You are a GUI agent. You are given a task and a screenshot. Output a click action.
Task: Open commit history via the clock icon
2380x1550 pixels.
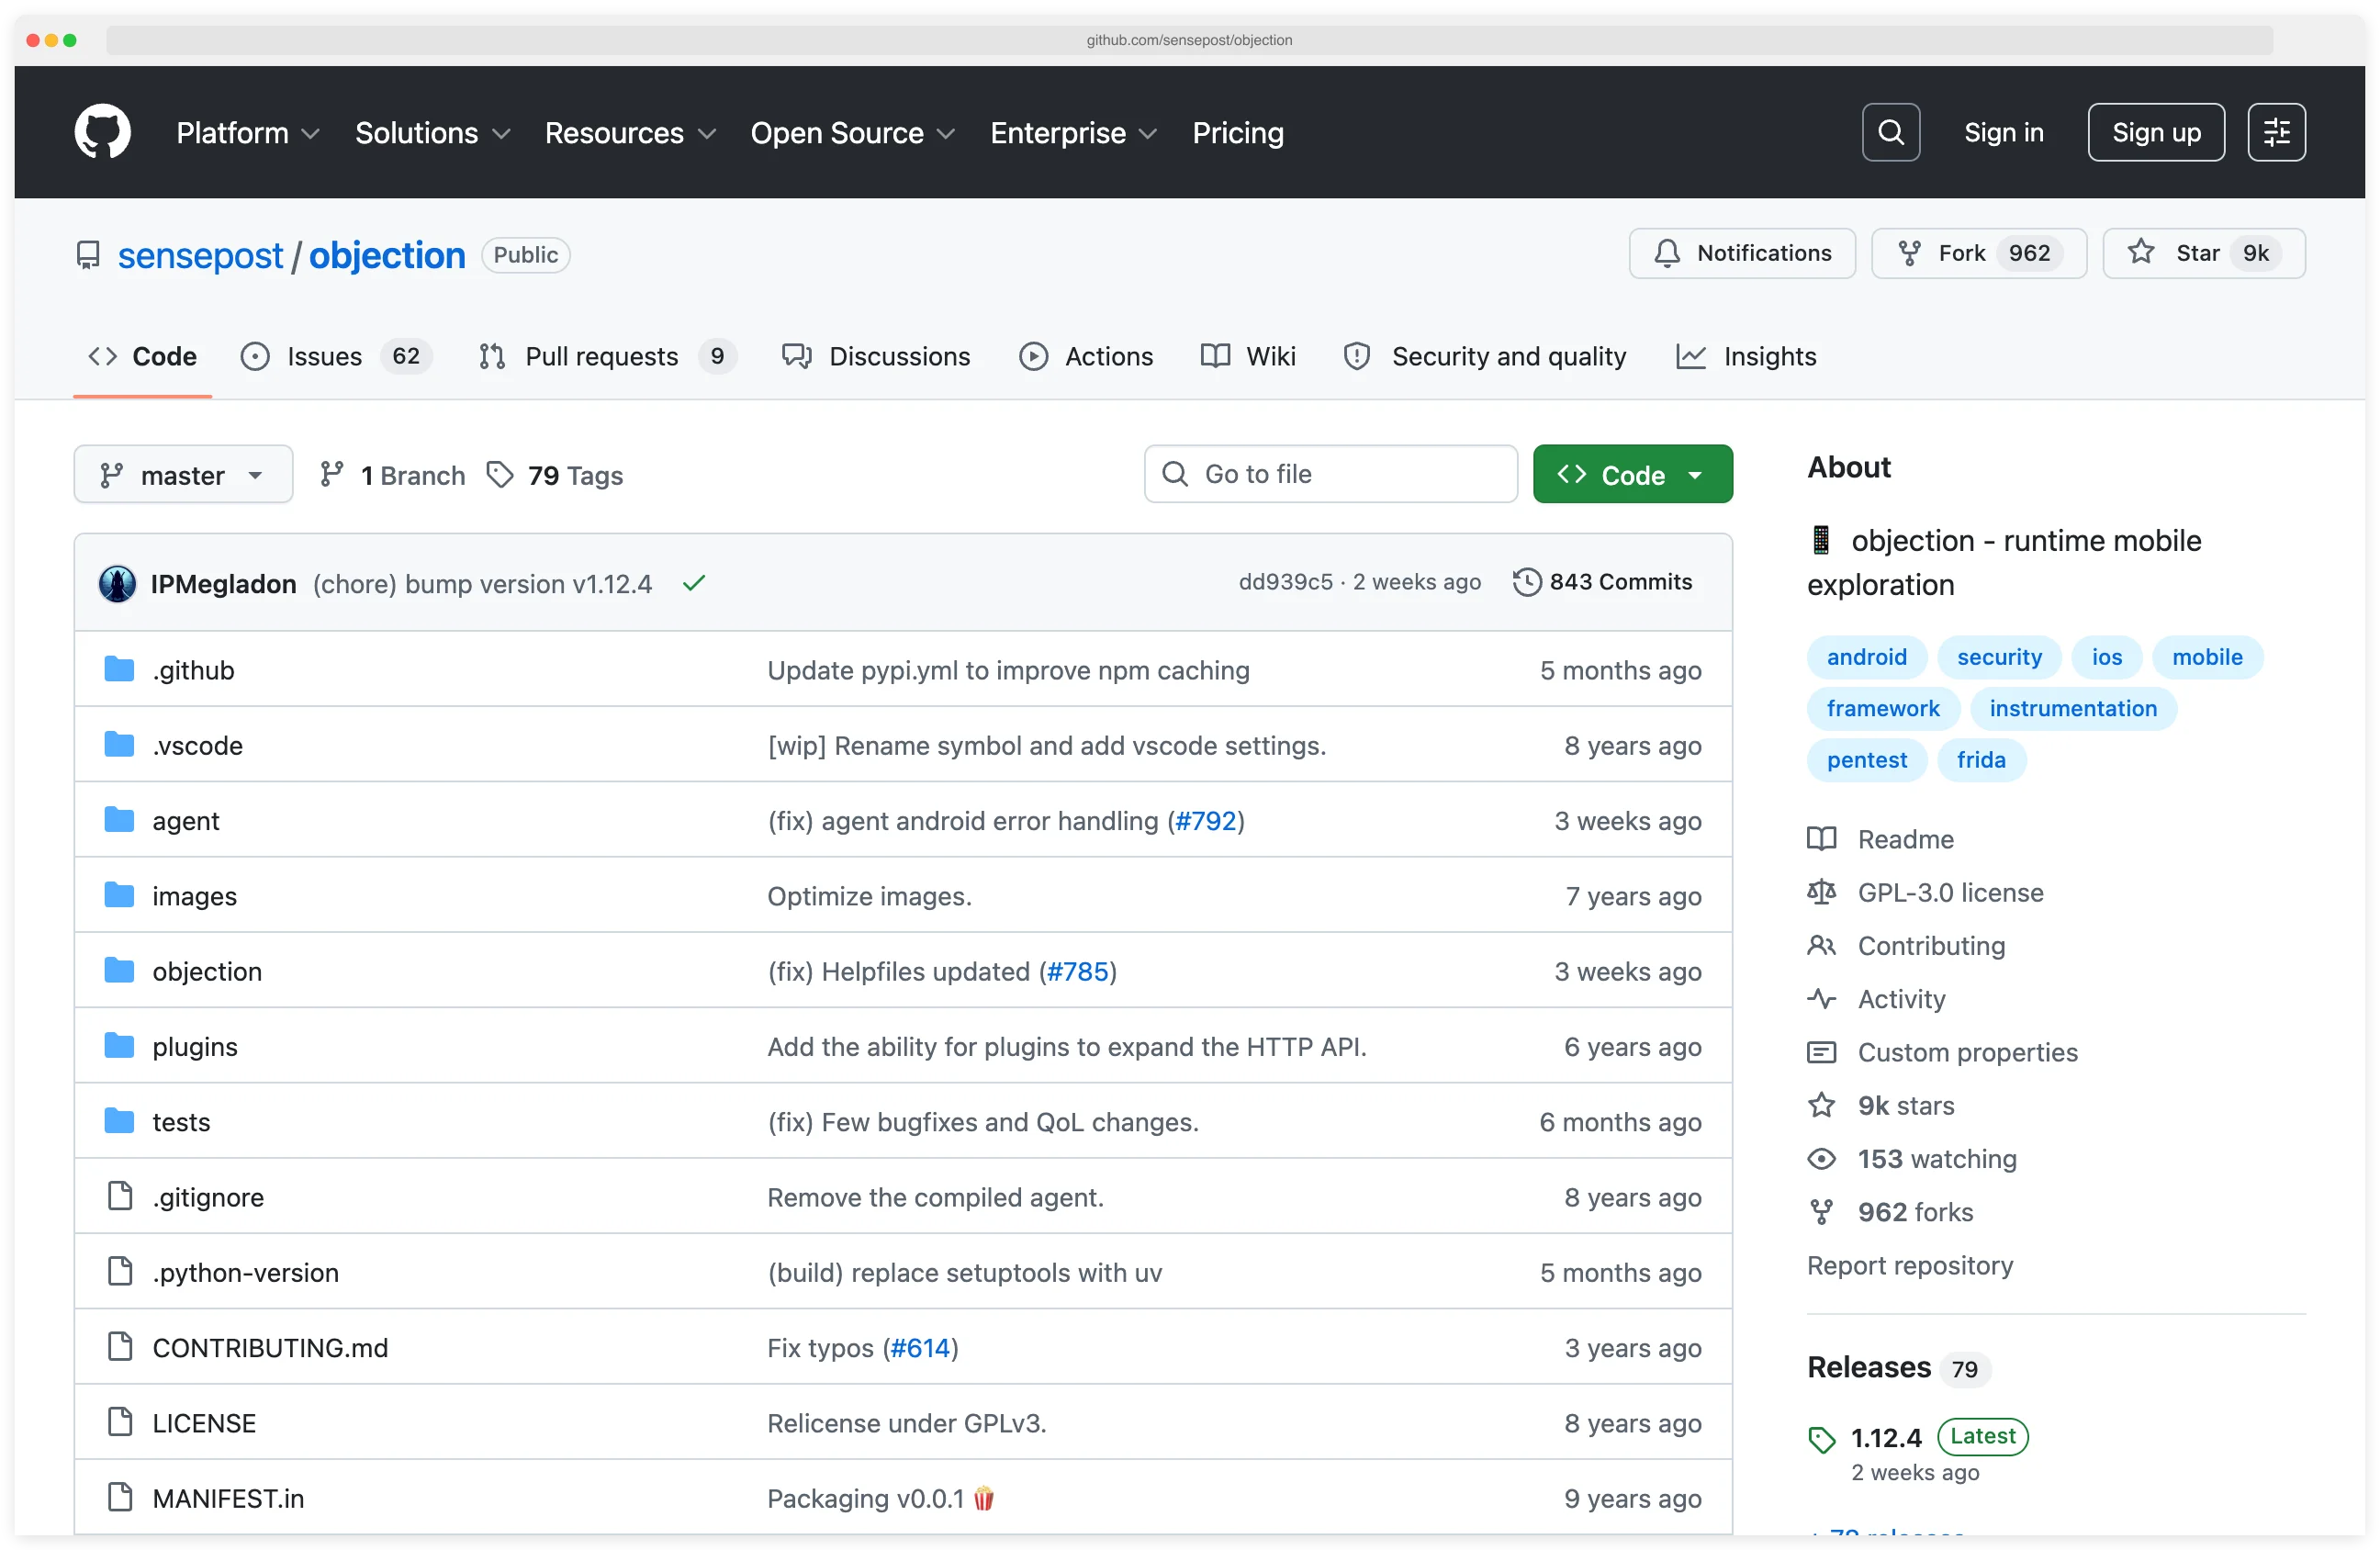pos(1526,581)
